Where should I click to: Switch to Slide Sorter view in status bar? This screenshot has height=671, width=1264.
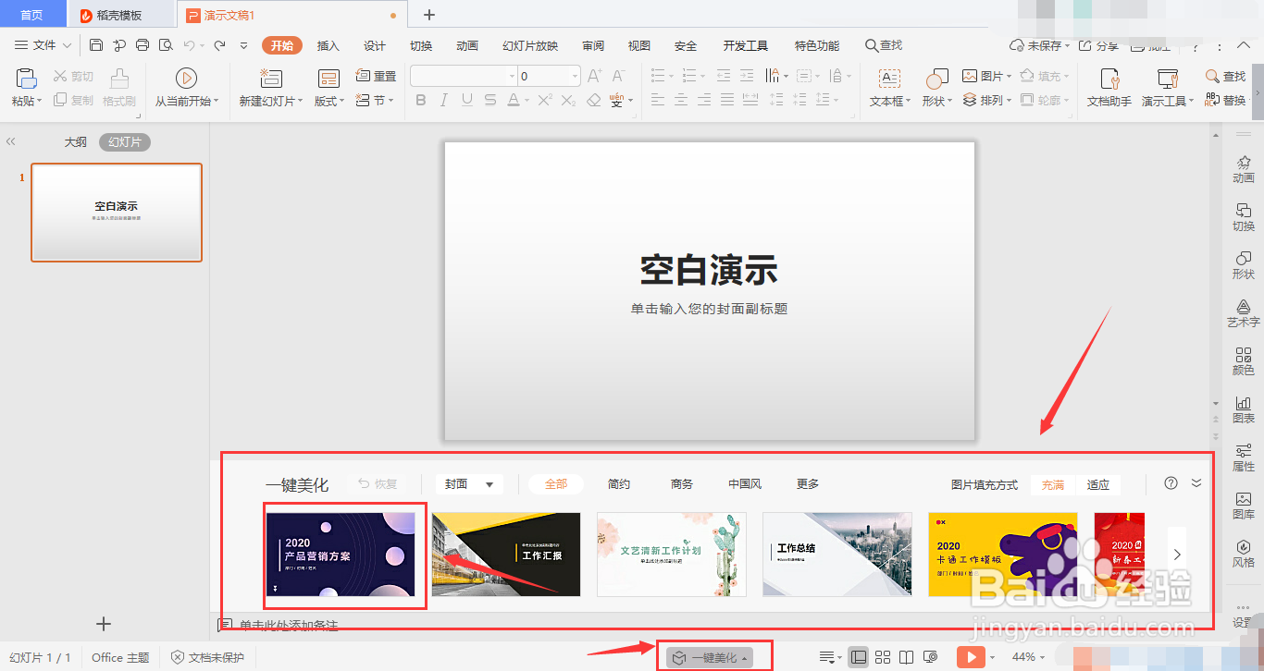coord(883,656)
